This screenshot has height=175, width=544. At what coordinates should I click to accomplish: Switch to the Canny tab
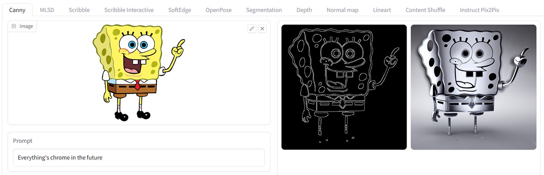click(x=17, y=10)
